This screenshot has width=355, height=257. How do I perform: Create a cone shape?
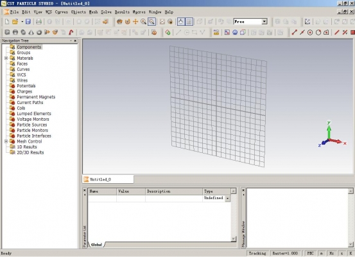pos(31,32)
